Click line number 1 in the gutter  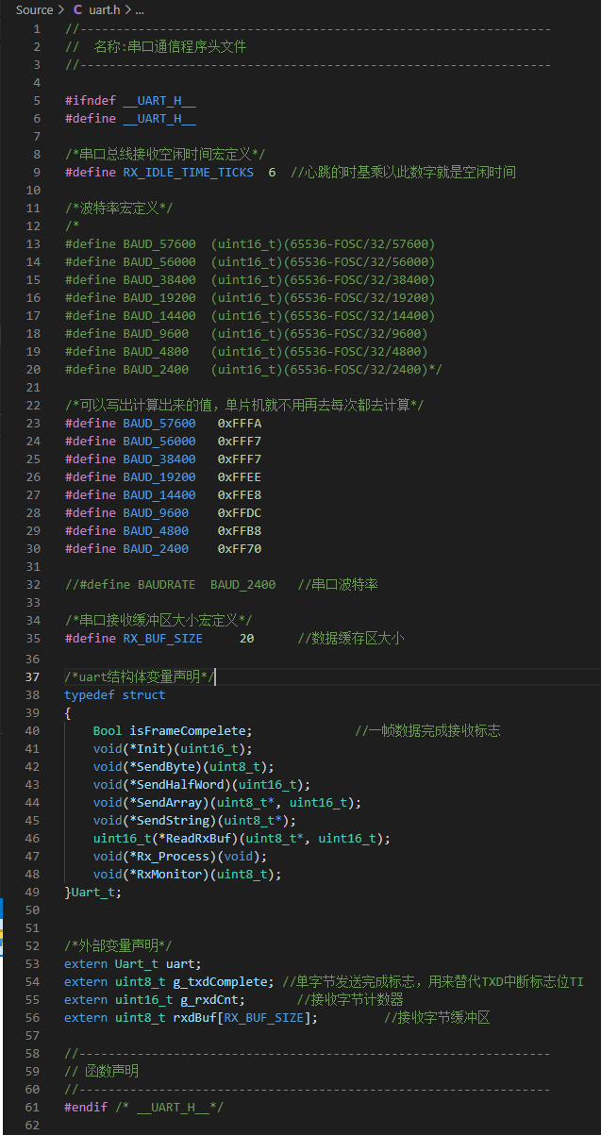pos(37,28)
